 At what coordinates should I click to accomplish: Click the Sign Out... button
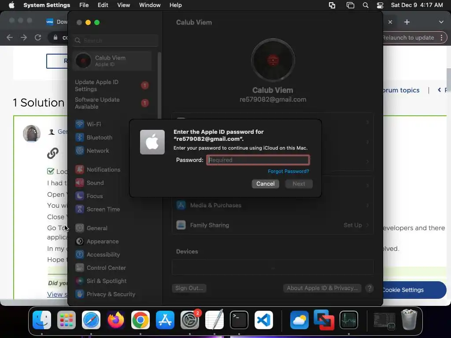pos(189,288)
